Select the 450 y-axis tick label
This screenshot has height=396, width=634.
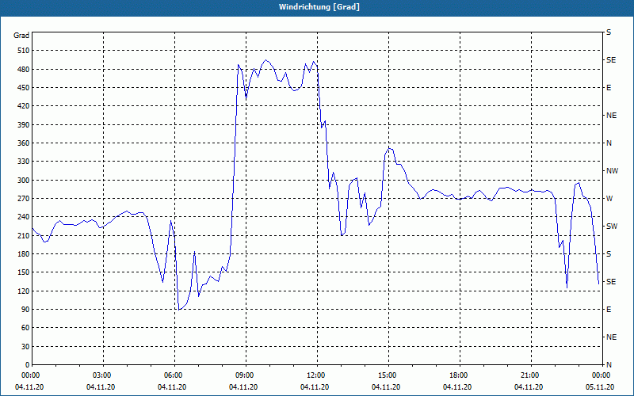click(24, 88)
